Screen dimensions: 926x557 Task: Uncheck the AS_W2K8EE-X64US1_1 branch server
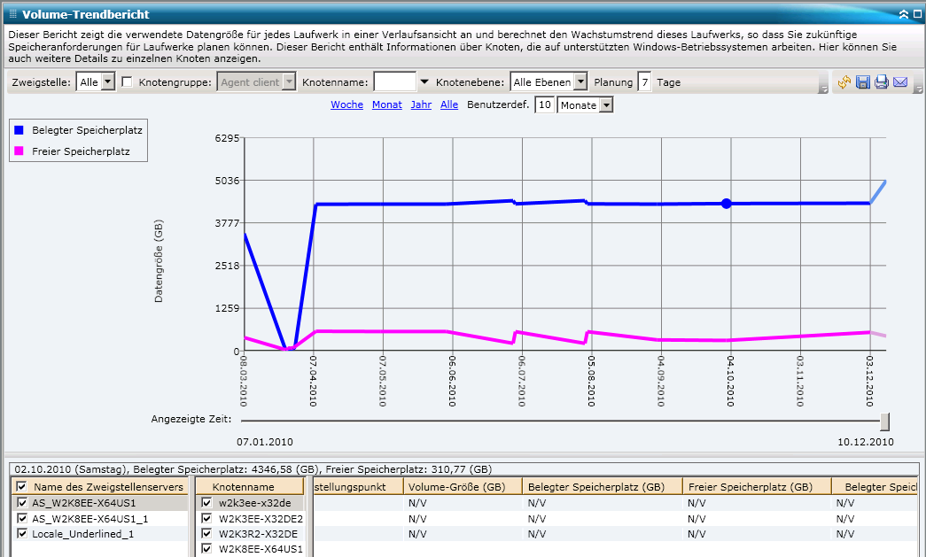click(x=21, y=519)
